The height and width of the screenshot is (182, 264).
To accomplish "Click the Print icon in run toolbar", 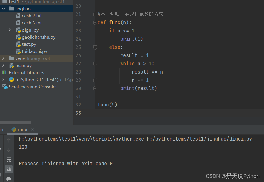I will pos(9,179).
